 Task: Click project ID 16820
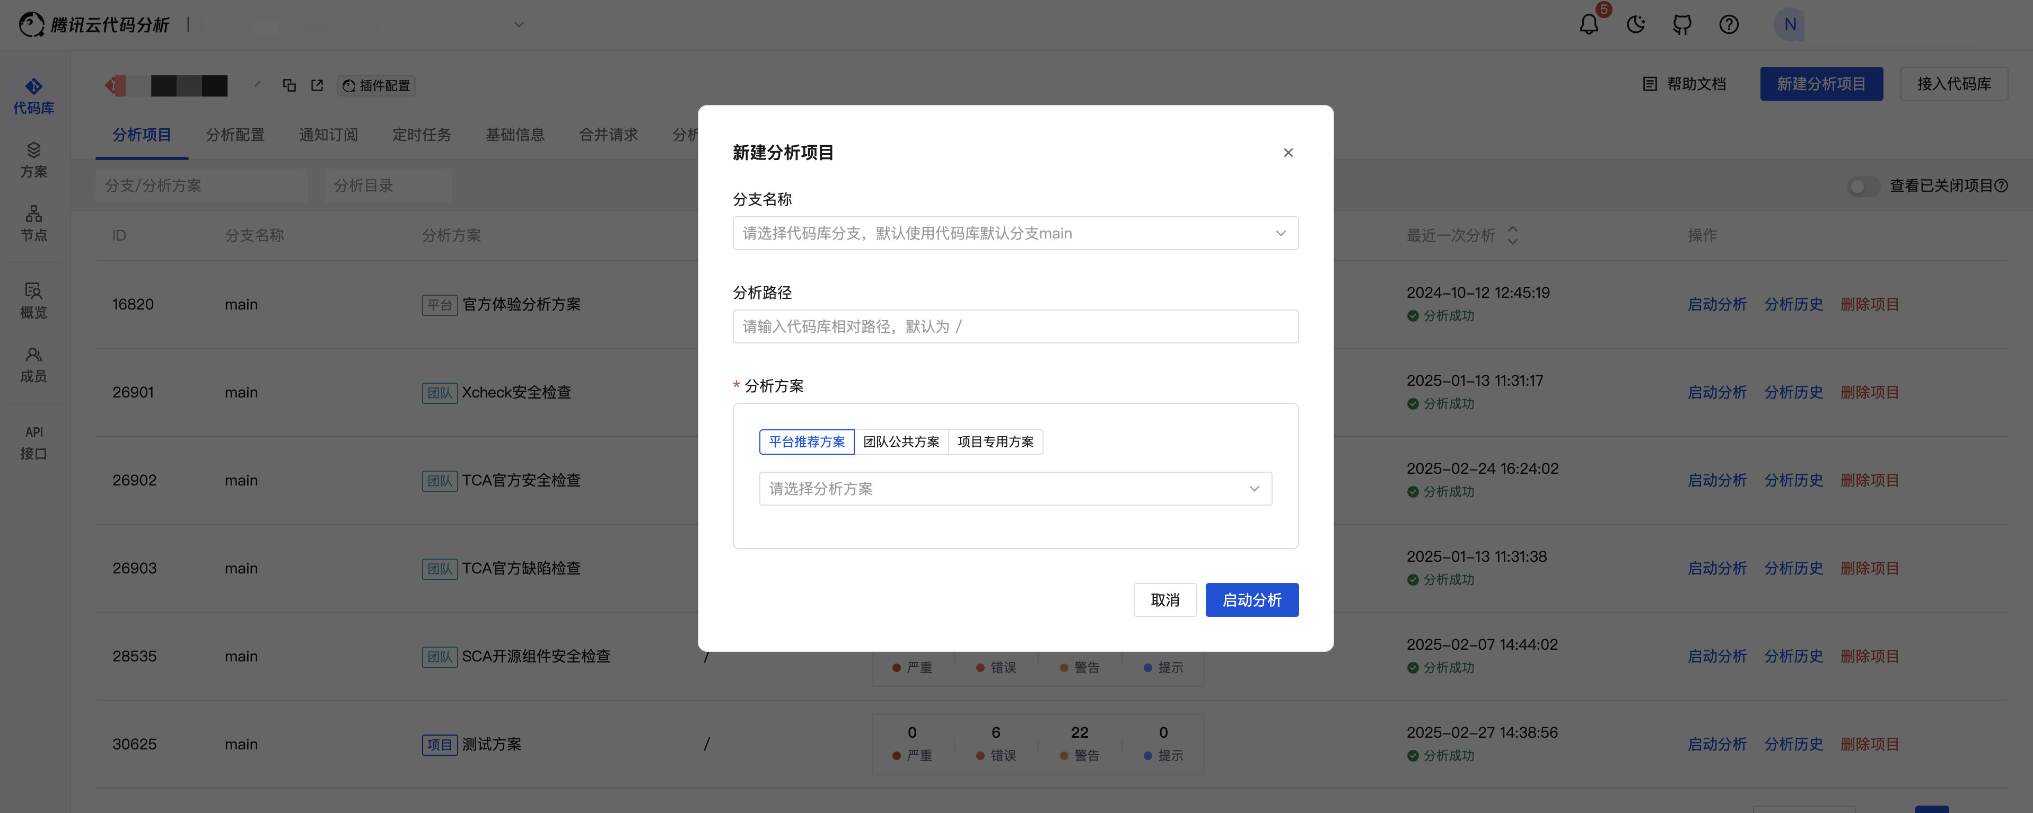point(133,304)
